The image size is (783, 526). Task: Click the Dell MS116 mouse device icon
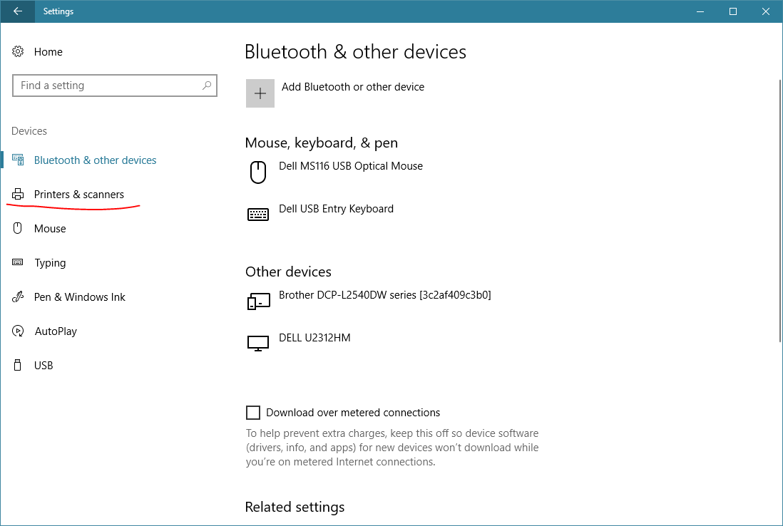click(x=258, y=172)
